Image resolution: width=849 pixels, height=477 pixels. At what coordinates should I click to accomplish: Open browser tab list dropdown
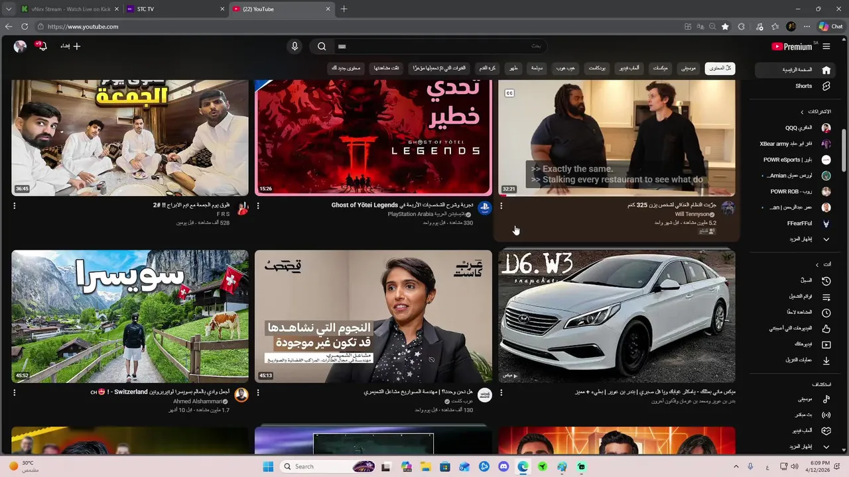pyautogui.click(x=9, y=9)
